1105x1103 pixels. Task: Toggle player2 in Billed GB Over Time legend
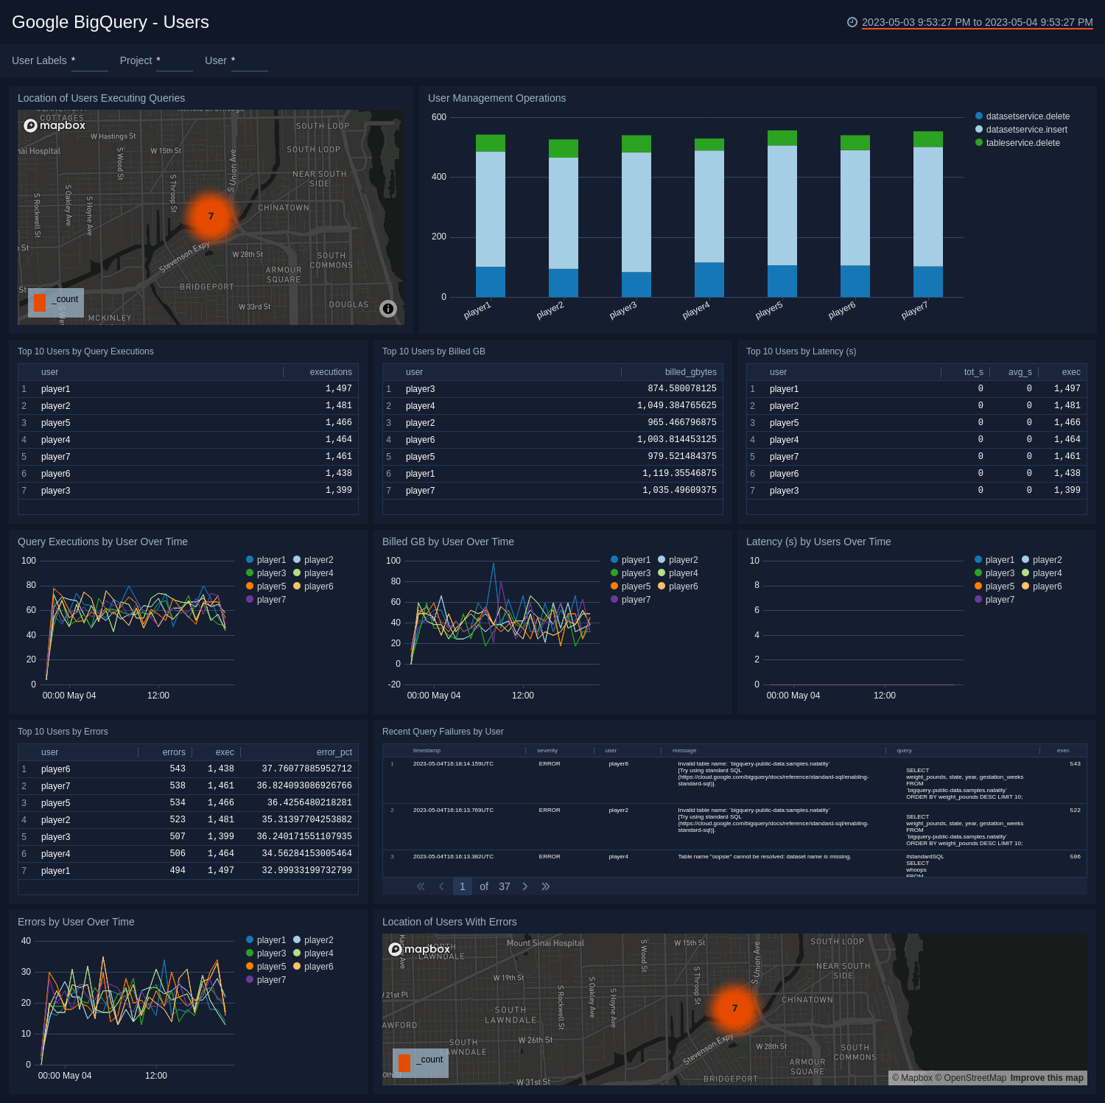678,560
